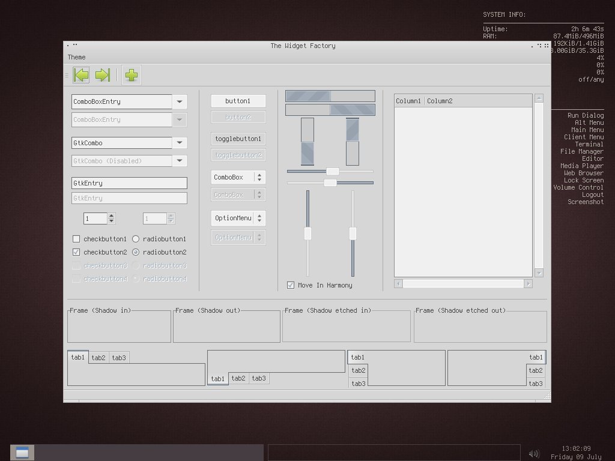Click Logout on desktop panel
The width and height of the screenshot is (615, 461).
(593, 194)
